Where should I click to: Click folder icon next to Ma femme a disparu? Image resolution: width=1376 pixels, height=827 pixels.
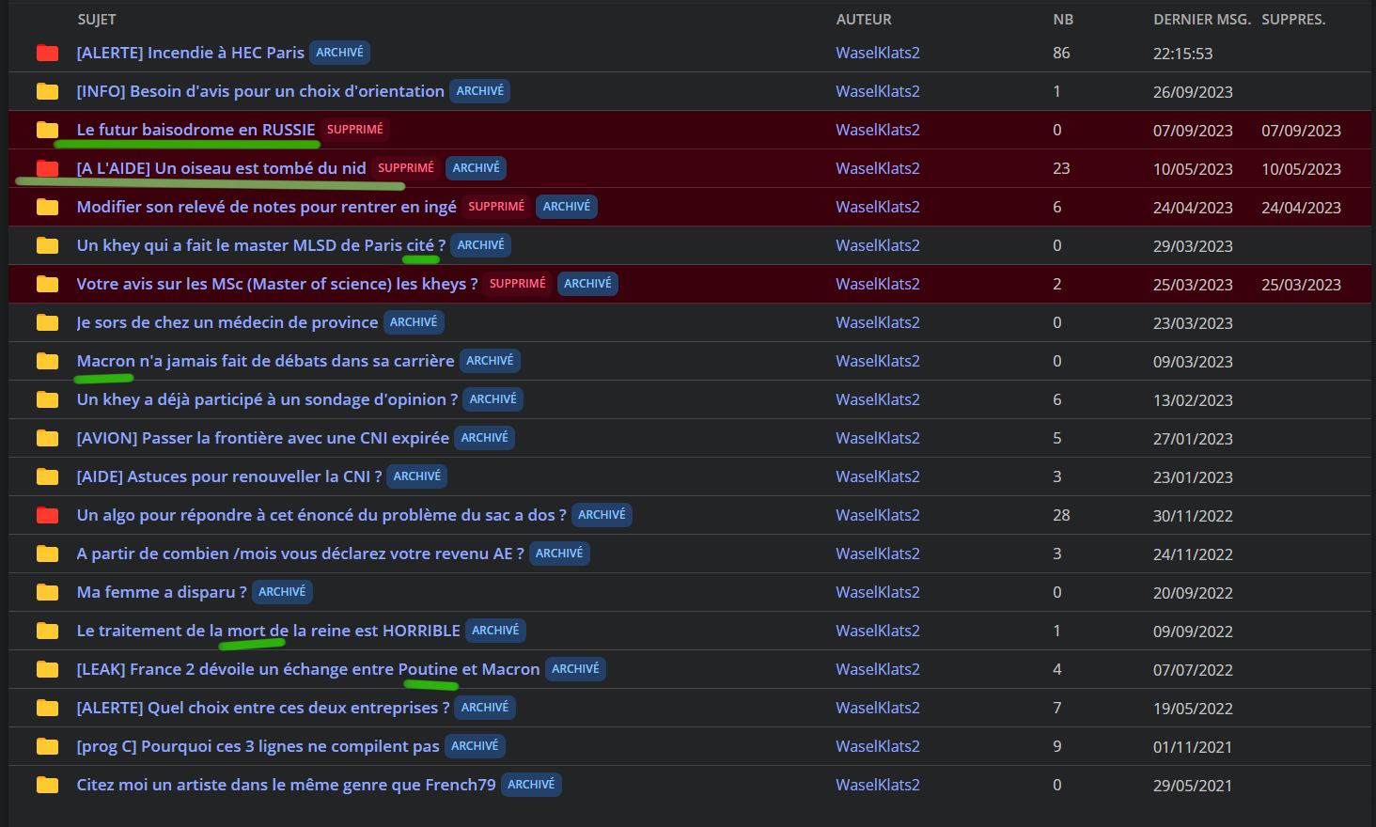pos(47,593)
